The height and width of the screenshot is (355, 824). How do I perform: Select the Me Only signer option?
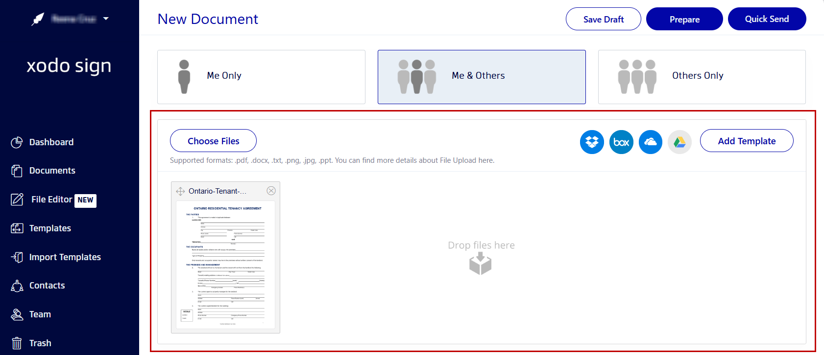[261, 77]
